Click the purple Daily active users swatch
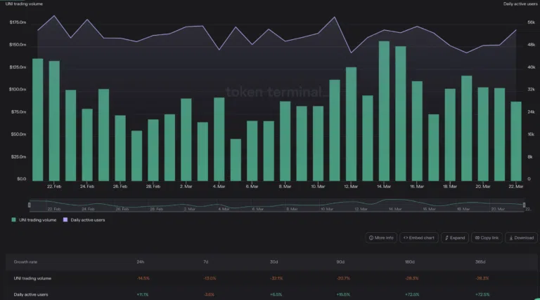540x300 pixels. pyautogui.click(x=65, y=219)
